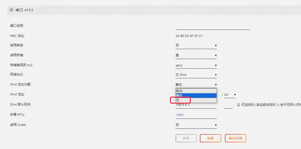
Task: Edit the MTU field showing 1500
Action: click(x=196, y=115)
